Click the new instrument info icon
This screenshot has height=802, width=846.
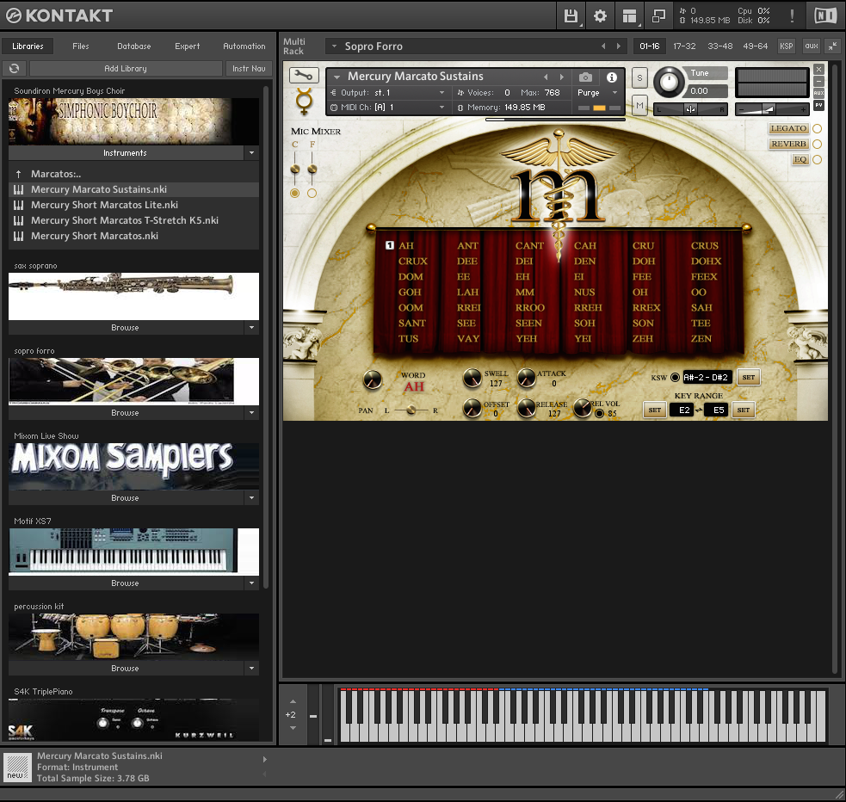(16, 767)
